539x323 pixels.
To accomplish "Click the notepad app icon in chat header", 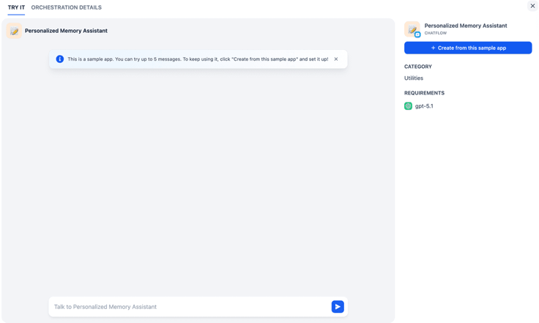I will [14, 31].
